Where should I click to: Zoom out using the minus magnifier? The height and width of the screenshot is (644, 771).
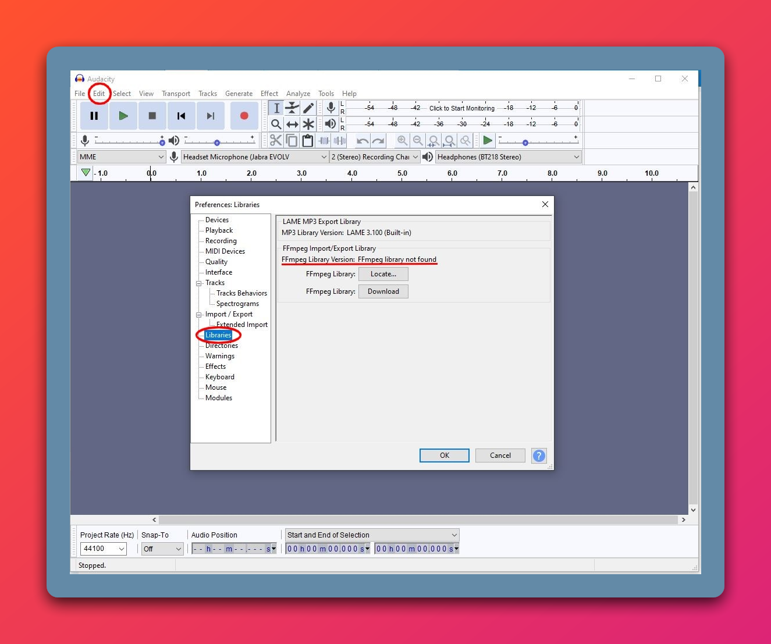tap(418, 140)
